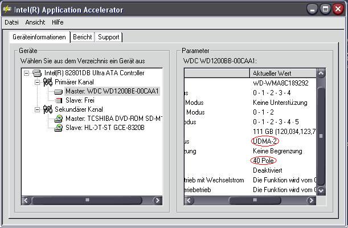Image resolution: width=348 pixels, height=228 pixels.
Task: Click right arrow of device tree scrollbar
Action: (158, 201)
